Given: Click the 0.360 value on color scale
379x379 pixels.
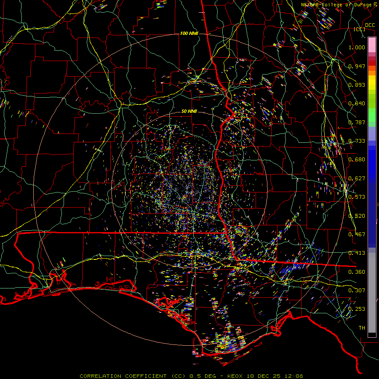Looking at the screenshot, I should (x=357, y=272).
